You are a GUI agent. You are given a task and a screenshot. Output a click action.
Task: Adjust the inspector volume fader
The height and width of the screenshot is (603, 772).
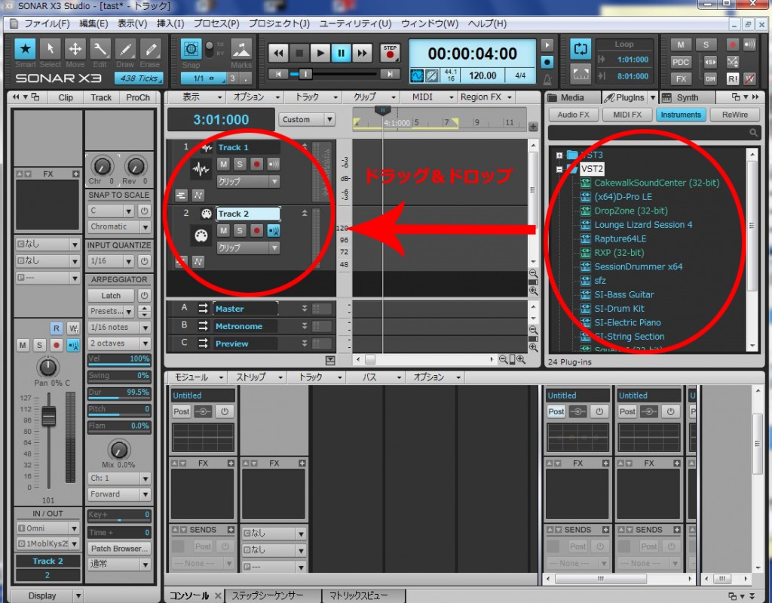point(48,416)
